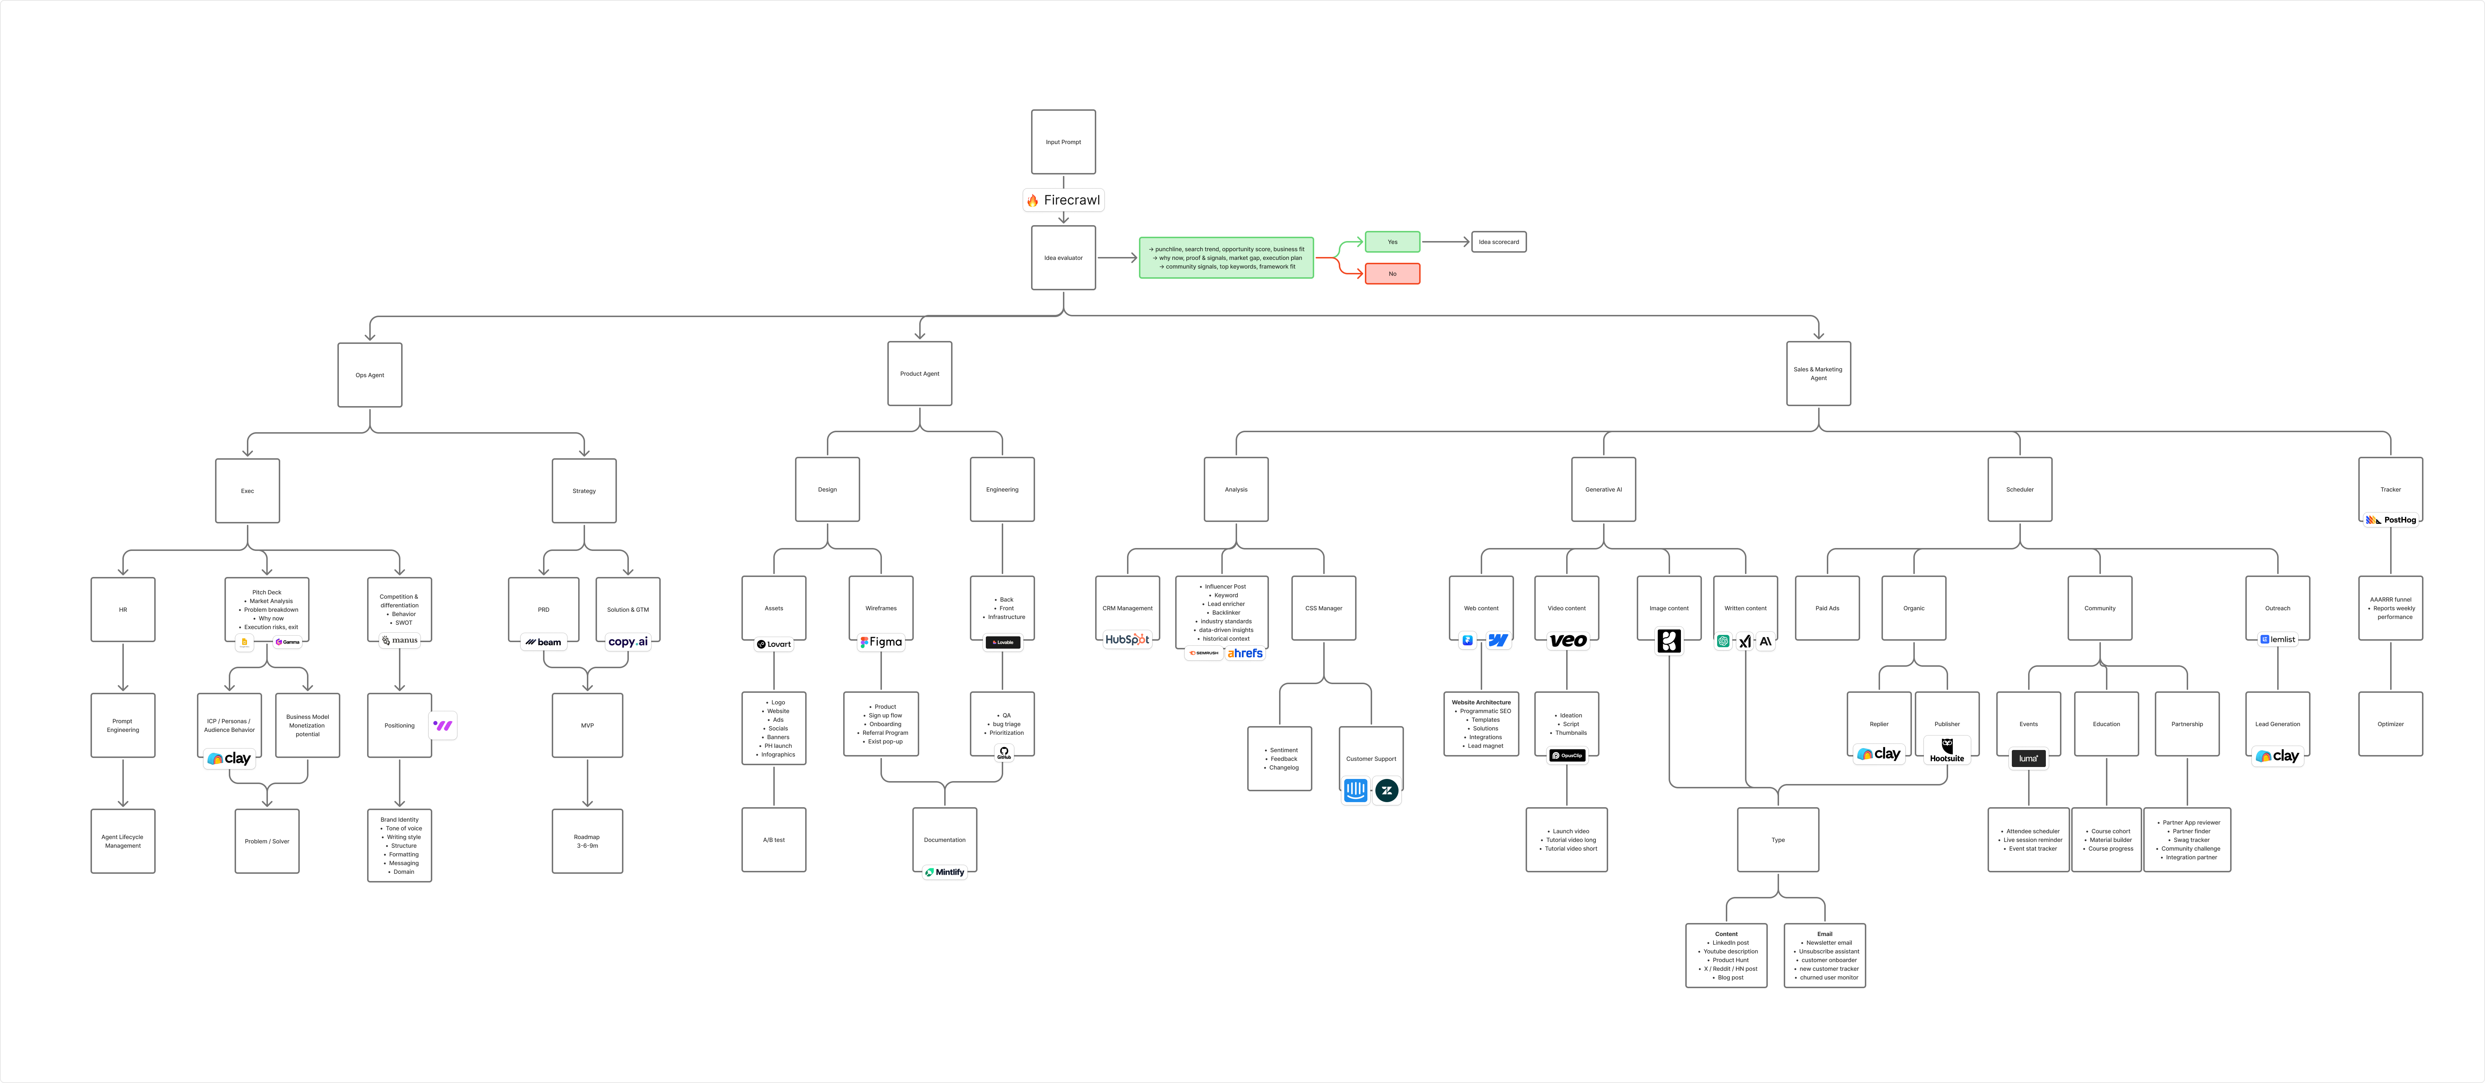The image size is (2485, 1083).
Task: Click the Gamma logo badge
Action: click(287, 641)
